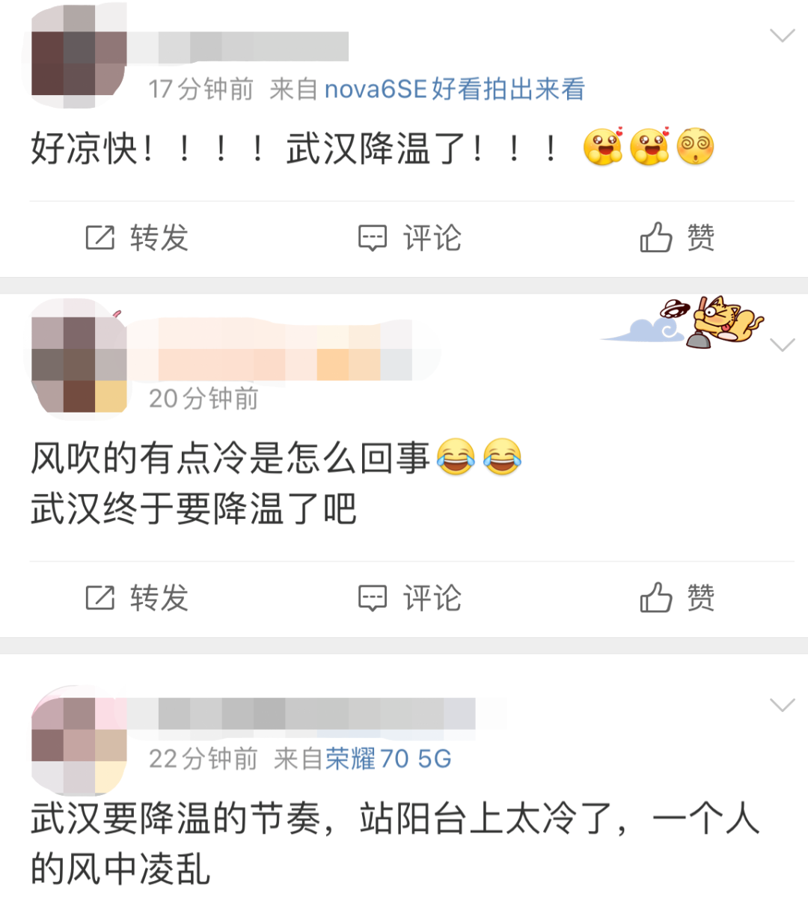Tap the repost icon on the second post
Screen dimensions: 808x917
[100, 598]
